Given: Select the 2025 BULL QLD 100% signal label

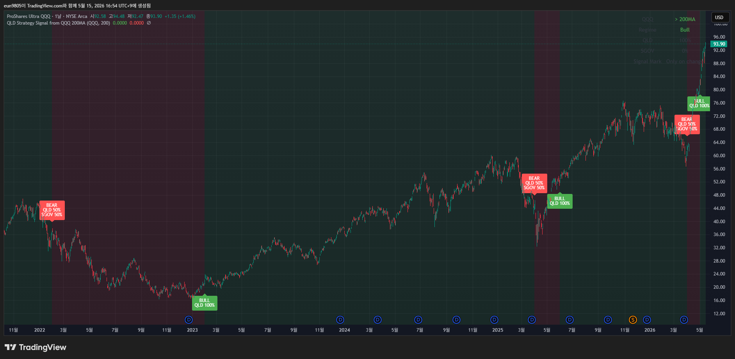Looking at the screenshot, I should coord(560,201).
